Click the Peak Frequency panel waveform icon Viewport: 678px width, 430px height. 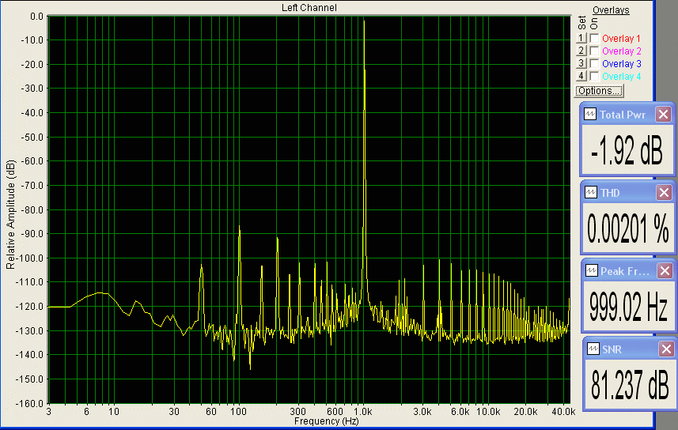click(592, 271)
